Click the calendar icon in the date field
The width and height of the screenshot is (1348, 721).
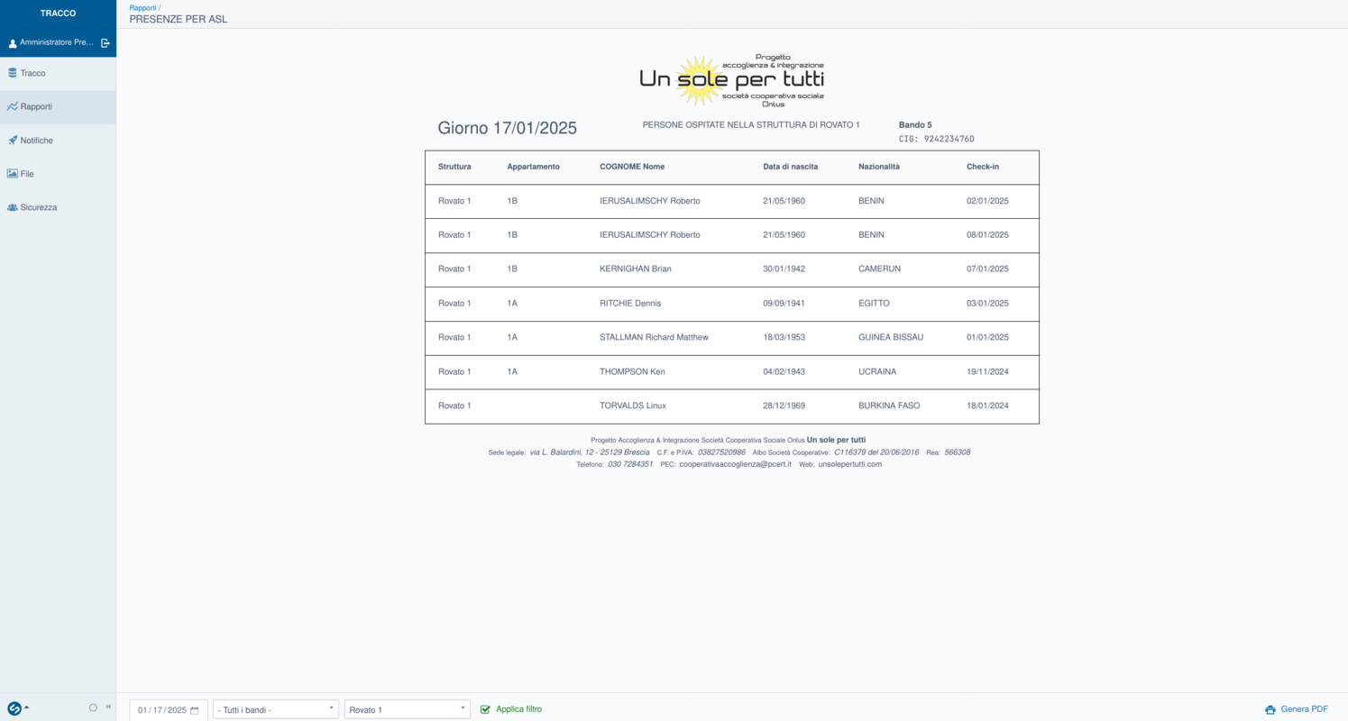(x=194, y=710)
